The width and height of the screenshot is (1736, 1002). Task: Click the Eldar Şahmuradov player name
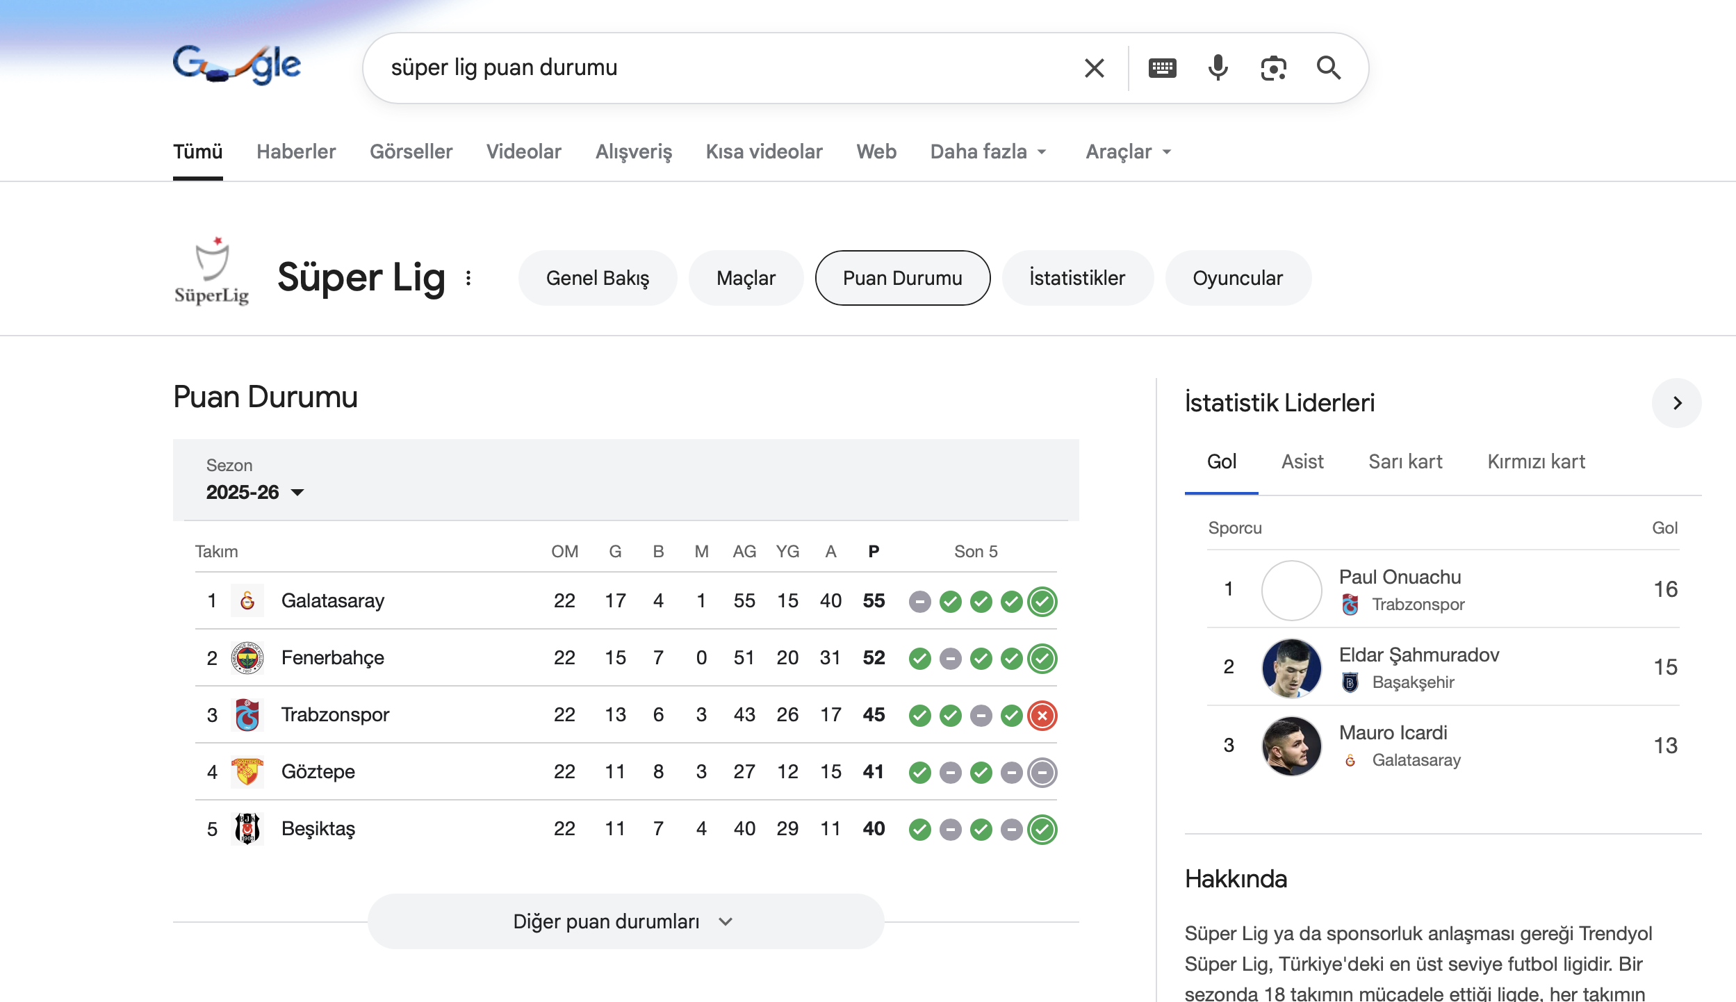1419,655
